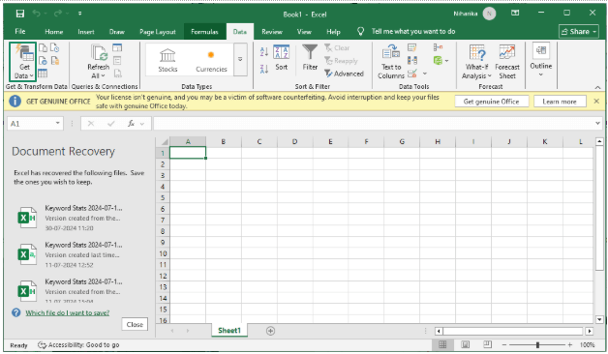Open Customize Quick Access Toolbar dropdown
This screenshot has width=608, height=354.
pyautogui.click(x=79, y=14)
